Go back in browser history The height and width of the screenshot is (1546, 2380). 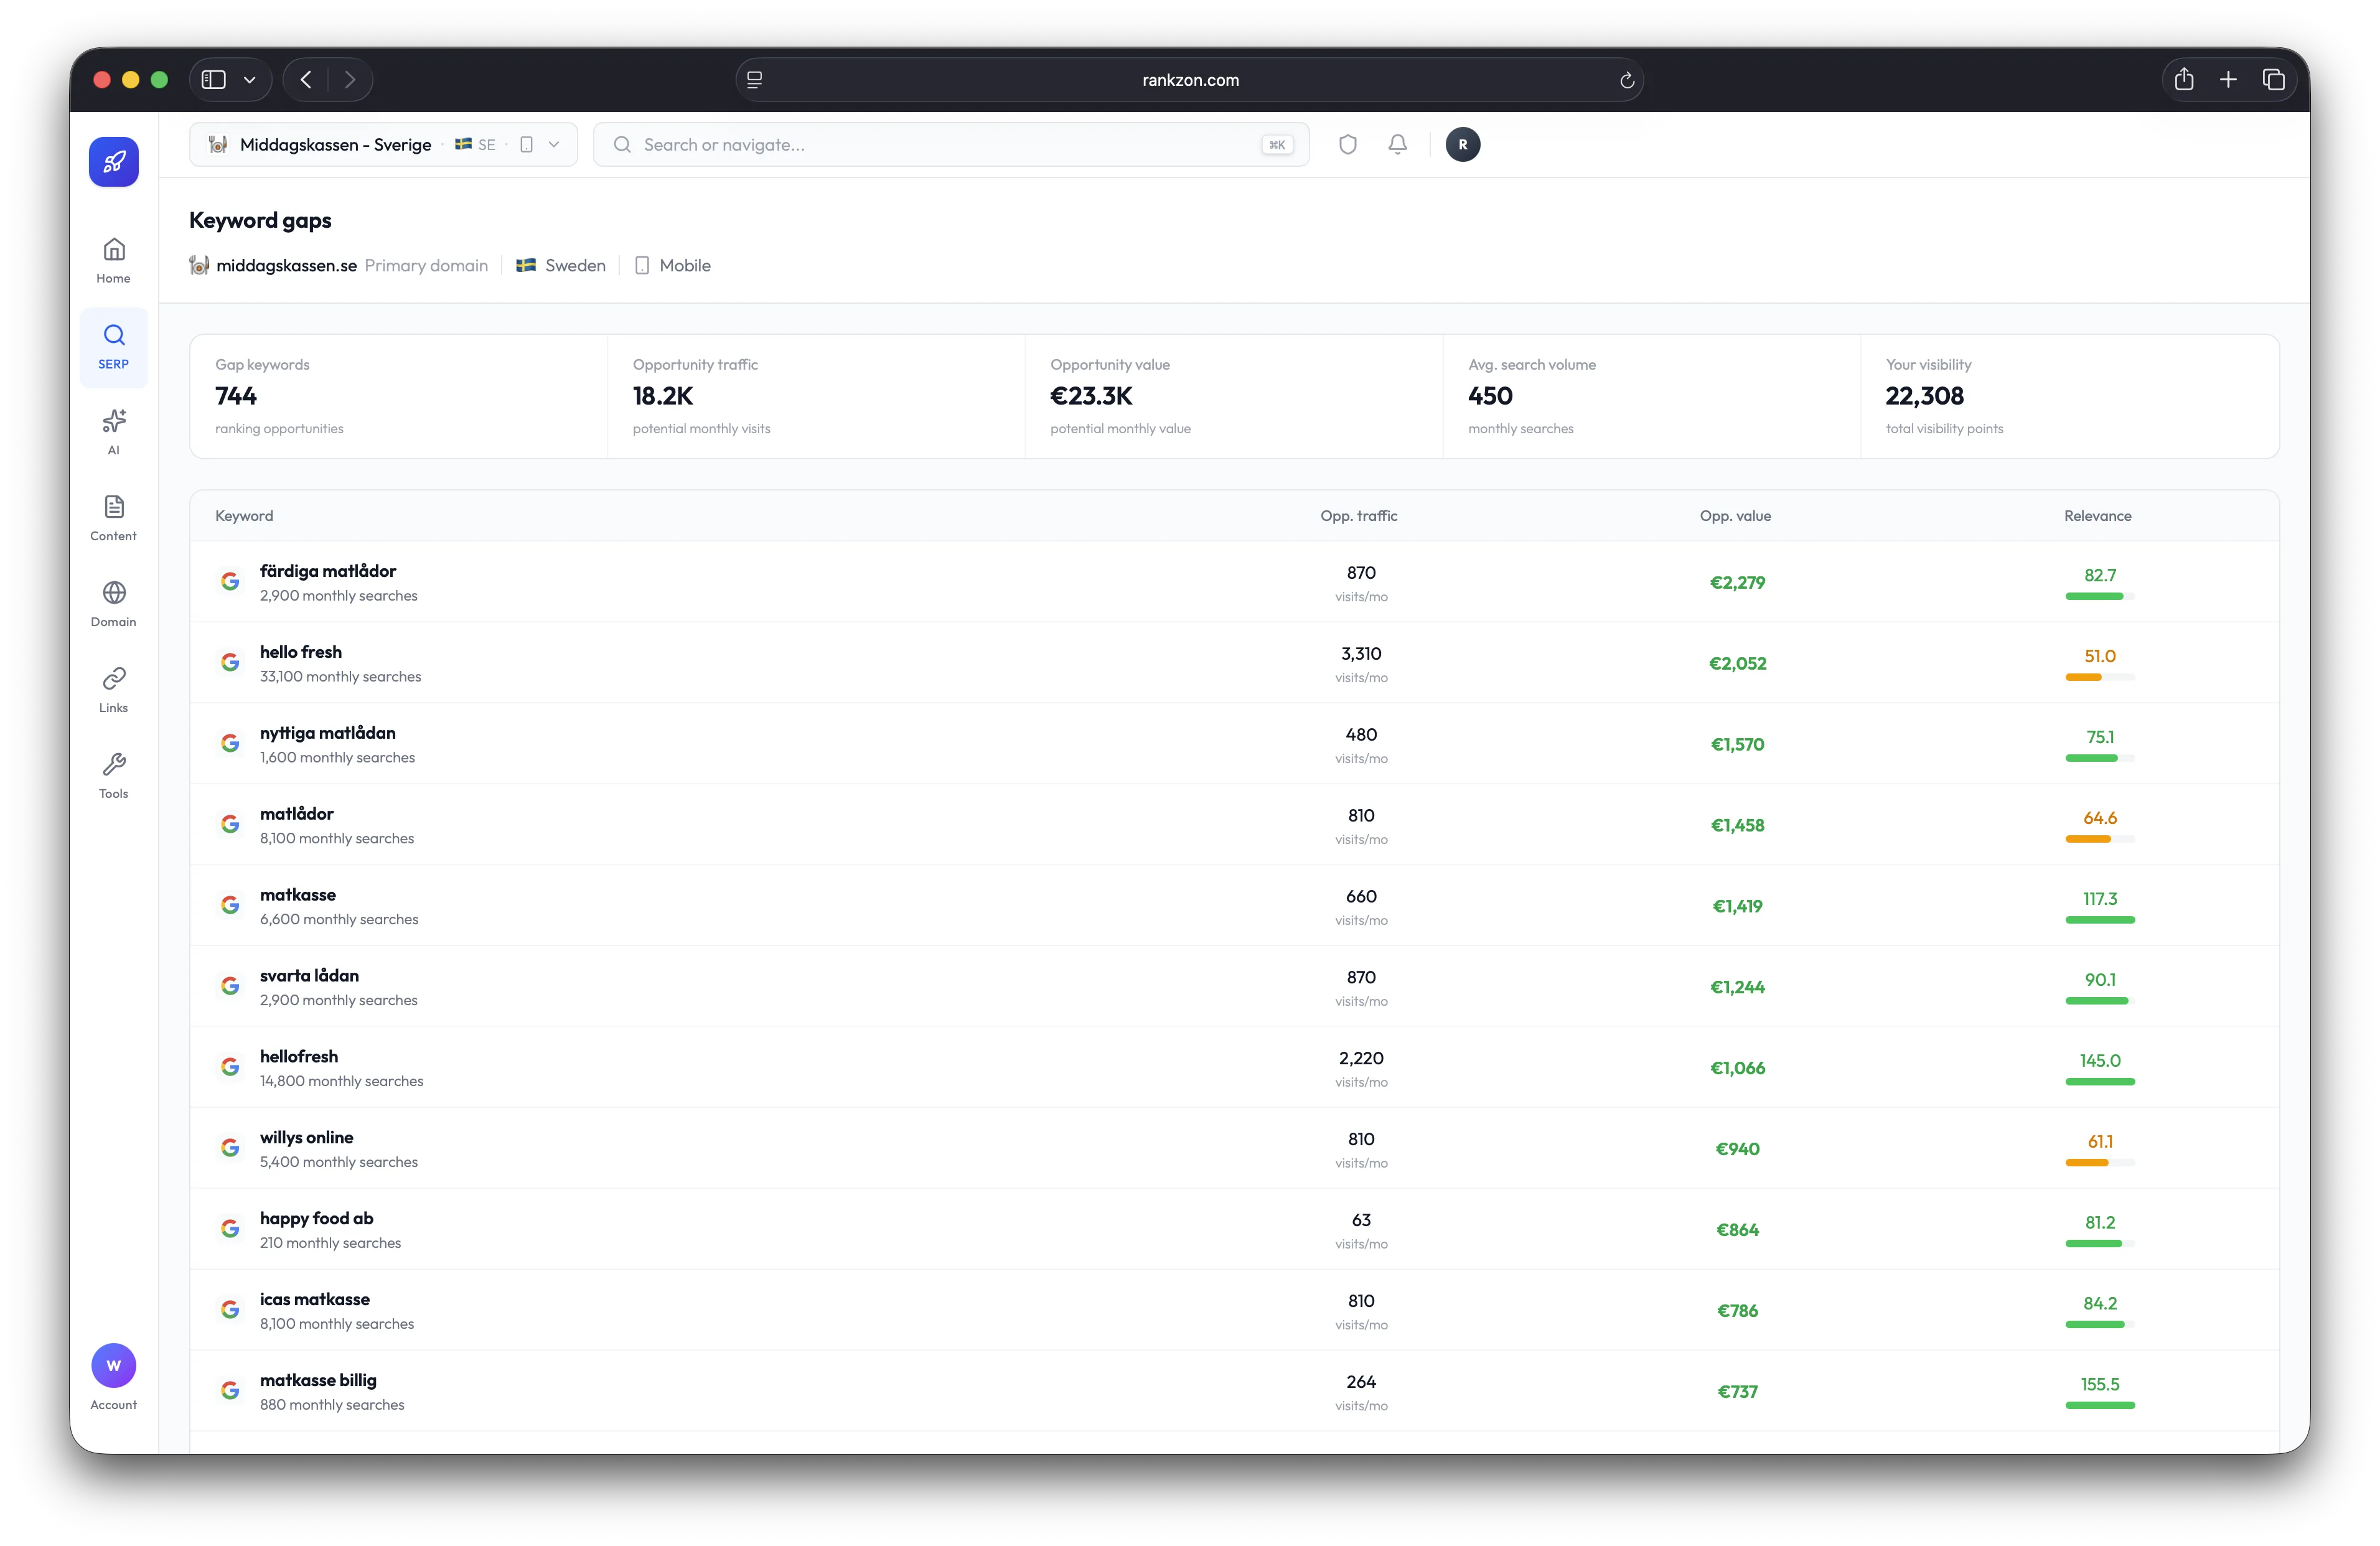pyautogui.click(x=306, y=80)
